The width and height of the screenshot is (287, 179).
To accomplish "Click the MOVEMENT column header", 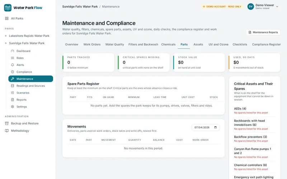I will 109,140.
